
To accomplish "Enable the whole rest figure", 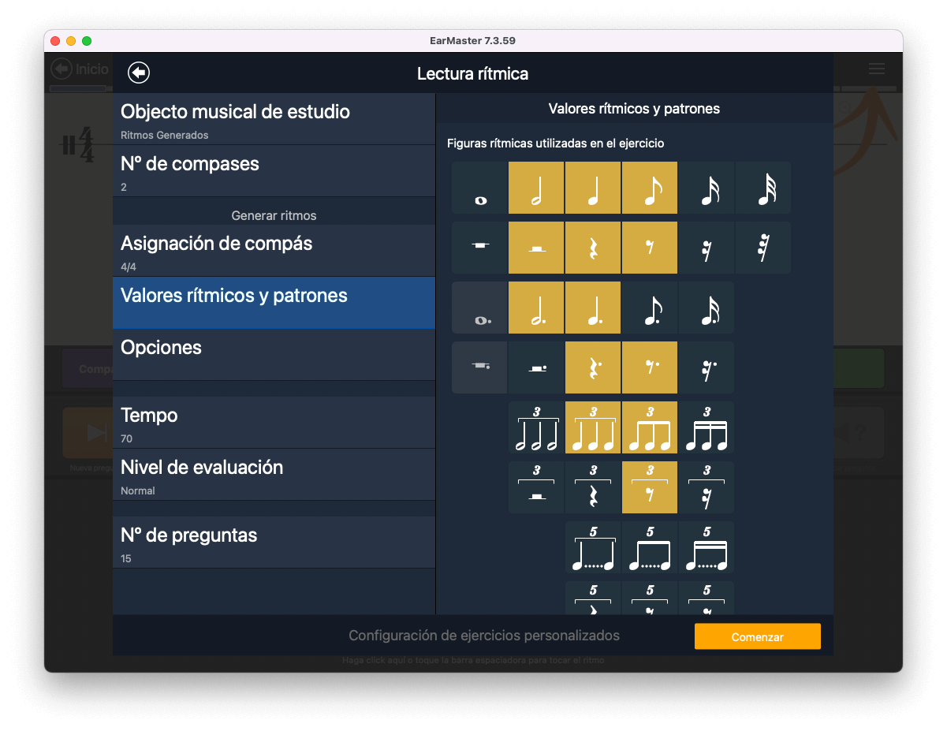I will pyautogui.click(x=479, y=248).
